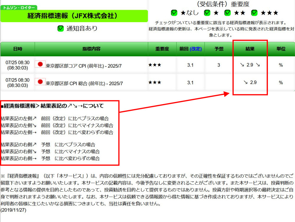295x222 pixels.
Task: Click the 重要度 column header
Action: coord(162,49)
